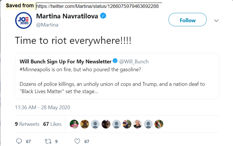Click the reply speech bubble icon

tap(19, 141)
